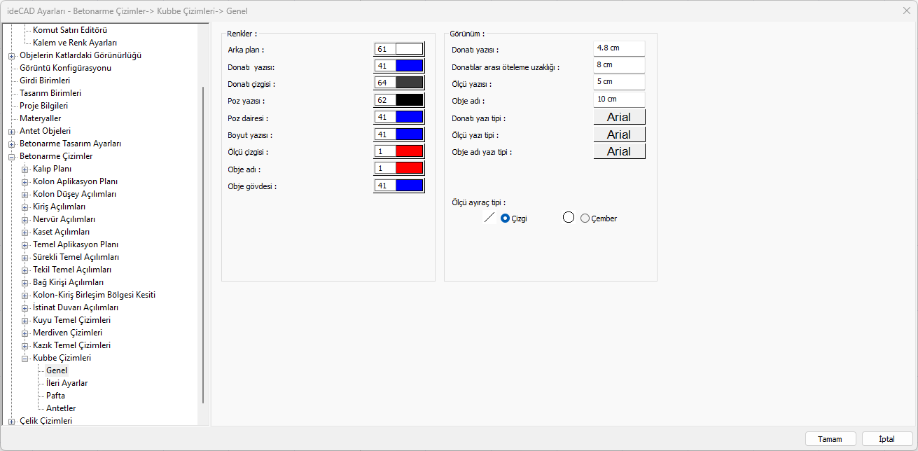Click the diagonal line separator icon
This screenshot has width=918, height=451.
(489, 218)
